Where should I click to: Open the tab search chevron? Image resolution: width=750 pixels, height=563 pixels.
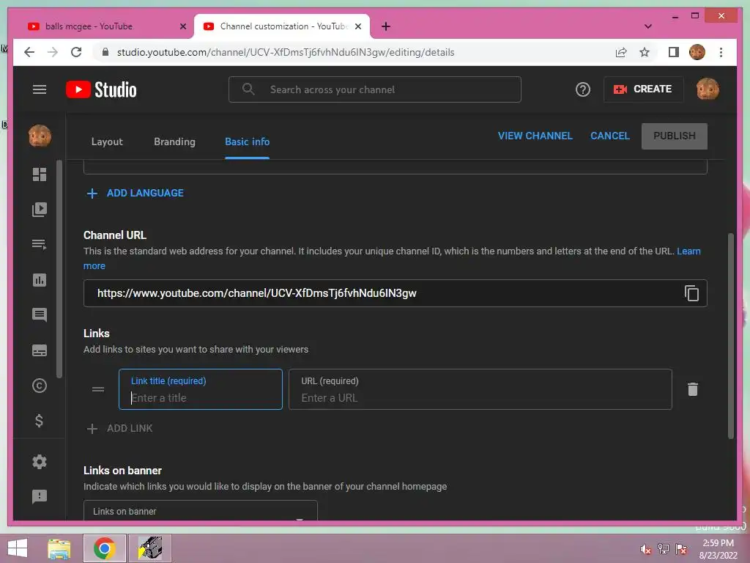tap(648, 26)
